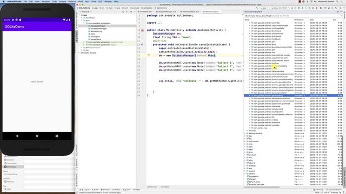Open the TODO tool window

[137, 190]
